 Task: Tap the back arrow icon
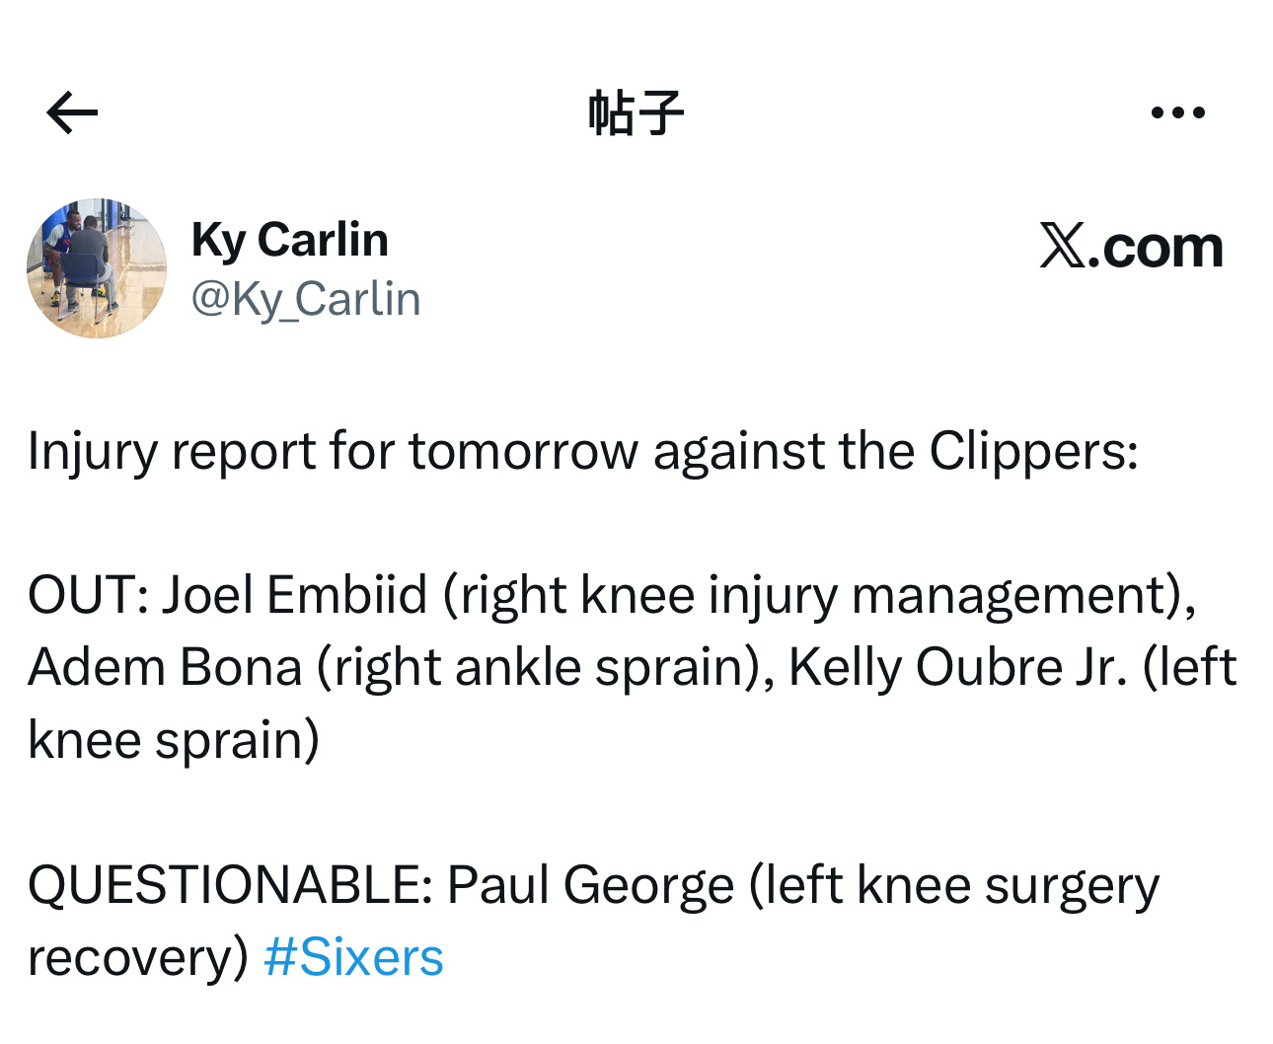coord(72,112)
